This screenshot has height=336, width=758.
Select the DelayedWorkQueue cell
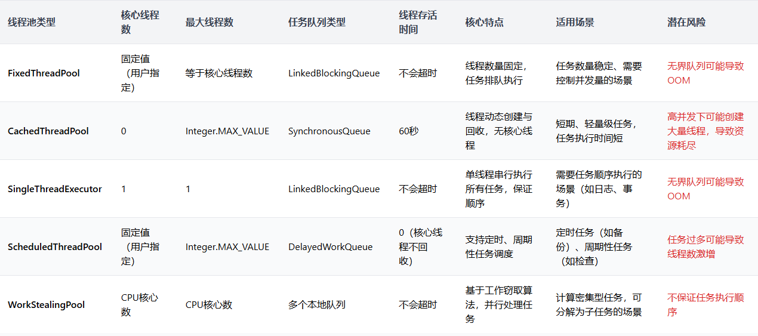[330, 246]
